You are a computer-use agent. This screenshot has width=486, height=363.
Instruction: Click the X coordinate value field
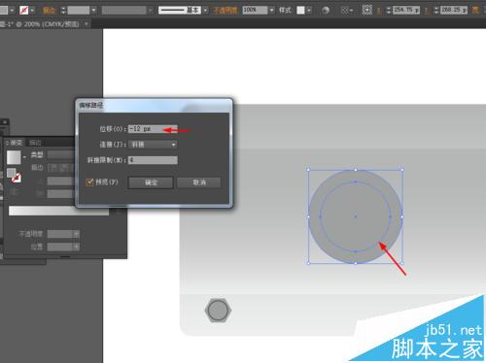(x=406, y=10)
